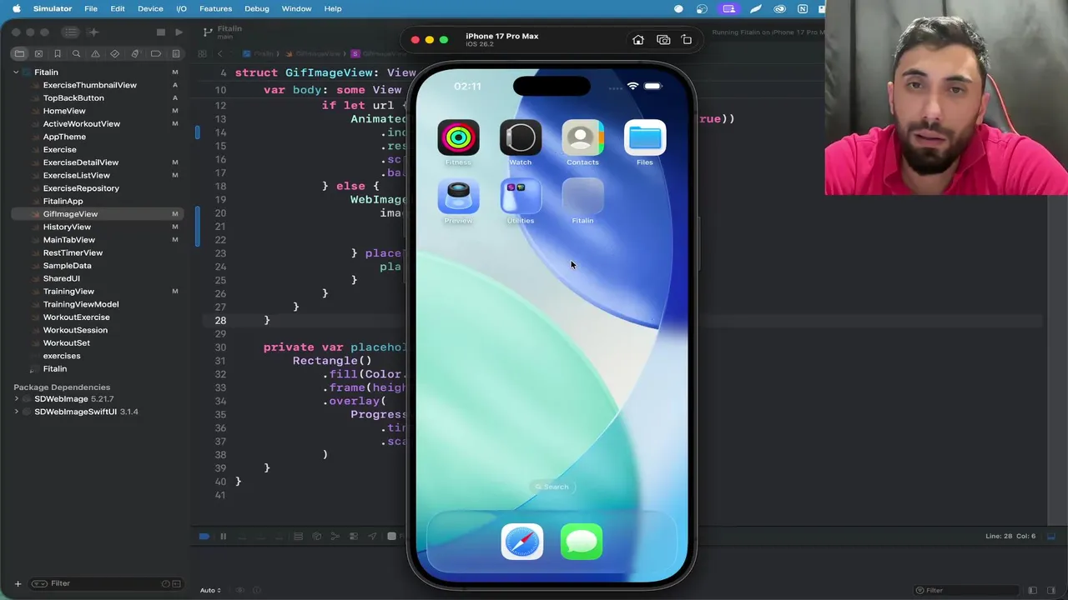
Task: Open the Files app on the simulator
Action: tap(645, 138)
